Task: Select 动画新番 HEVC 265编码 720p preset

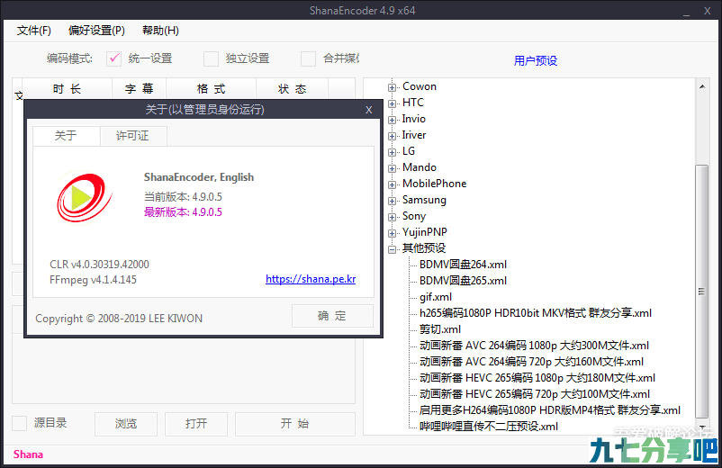Action: pyautogui.click(x=535, y=394)
